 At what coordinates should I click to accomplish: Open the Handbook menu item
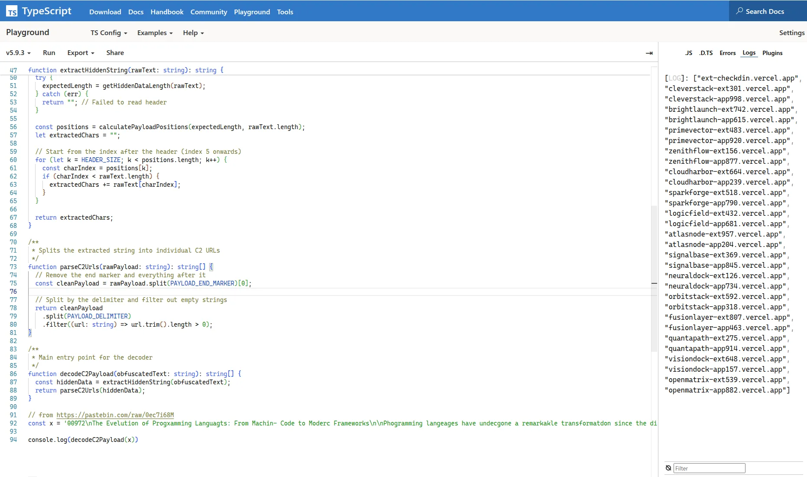[x=166, y=12]
